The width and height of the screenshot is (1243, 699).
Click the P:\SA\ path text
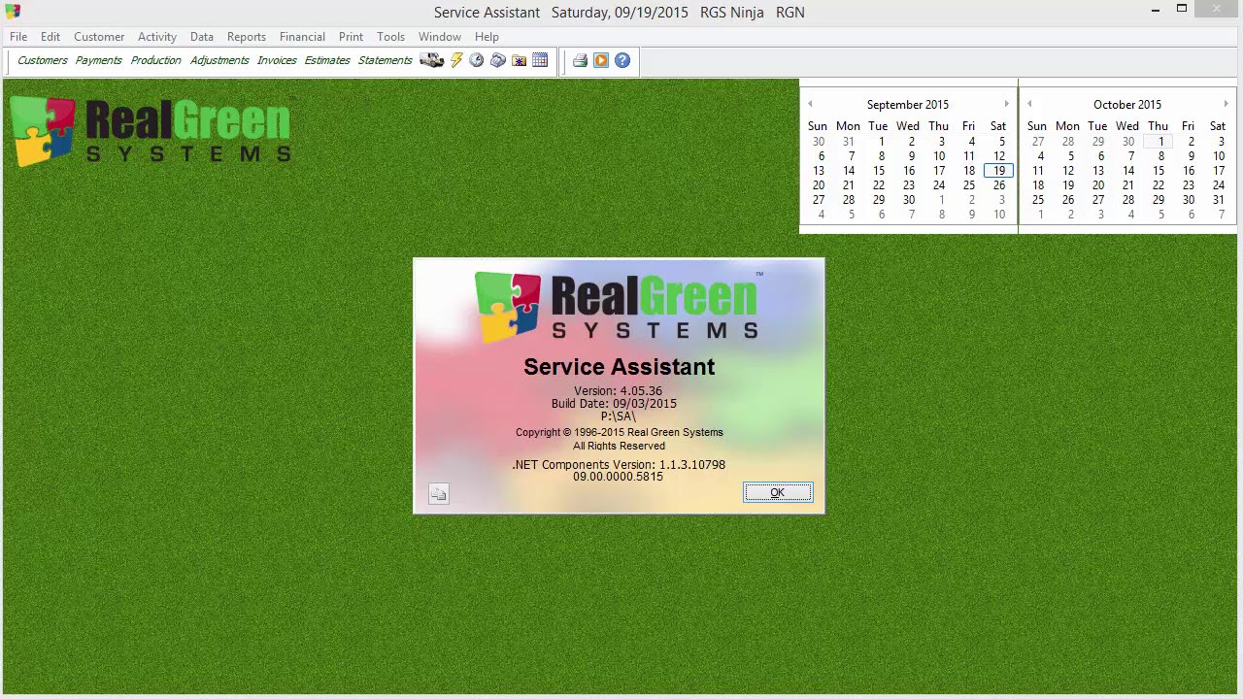click(x=618, y=416)
